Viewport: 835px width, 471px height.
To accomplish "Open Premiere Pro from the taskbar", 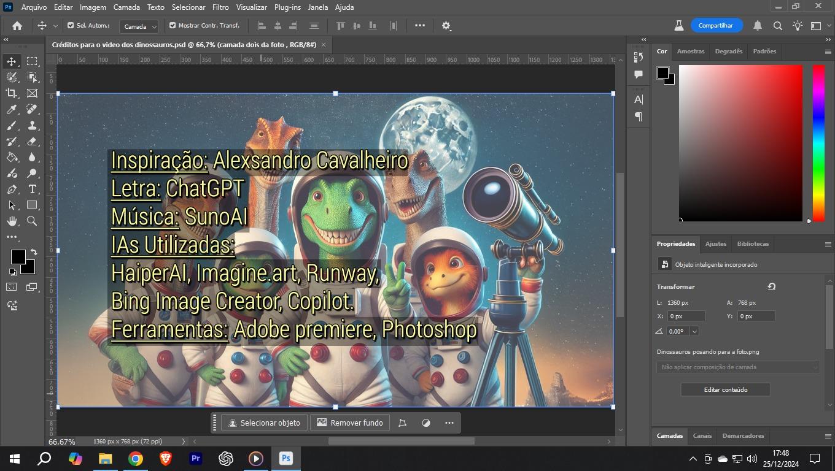I will click(x=196, y=458).
